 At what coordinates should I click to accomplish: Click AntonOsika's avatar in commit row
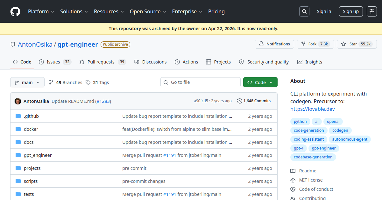pos(18,101)
